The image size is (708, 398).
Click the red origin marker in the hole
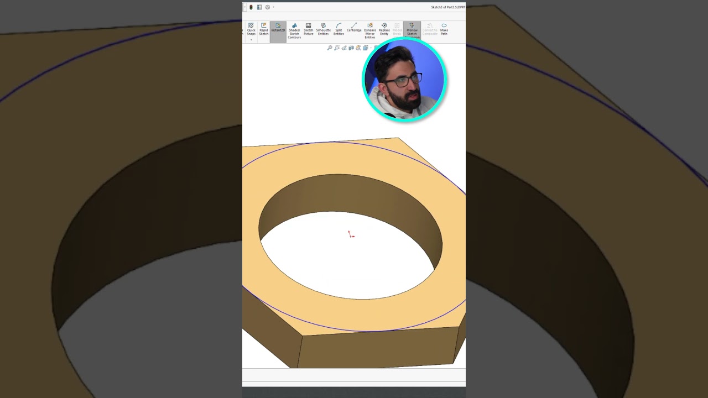coord(351,235)
